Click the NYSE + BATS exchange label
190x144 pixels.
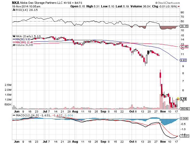pos(73,3)
